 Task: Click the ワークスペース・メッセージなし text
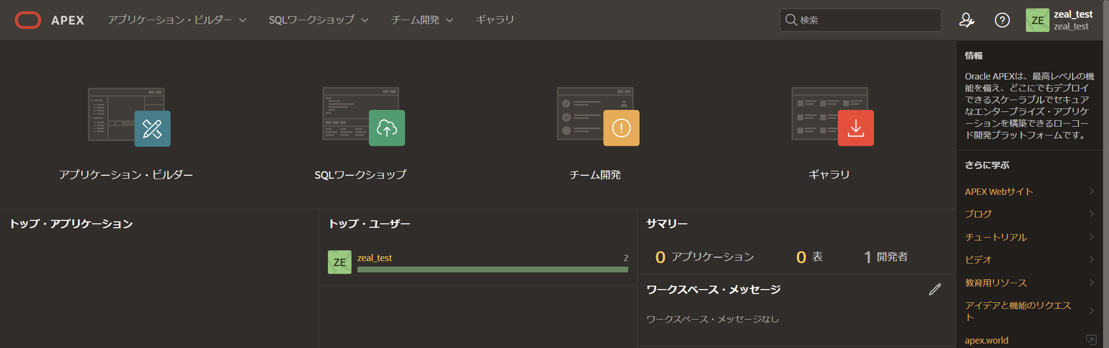click(x=712, y=319)
